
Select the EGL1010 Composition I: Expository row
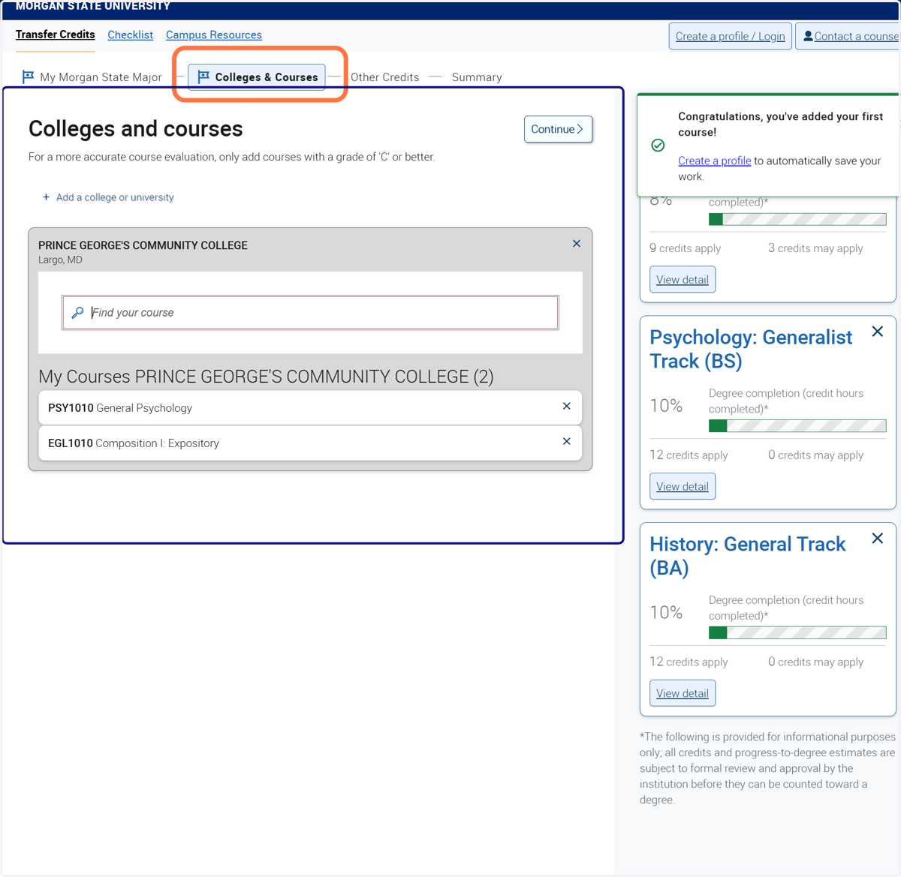coord(310,443)
